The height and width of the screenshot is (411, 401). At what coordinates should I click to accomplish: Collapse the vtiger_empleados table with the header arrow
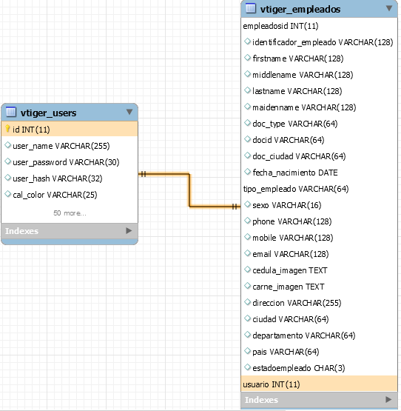coord(389,8)
